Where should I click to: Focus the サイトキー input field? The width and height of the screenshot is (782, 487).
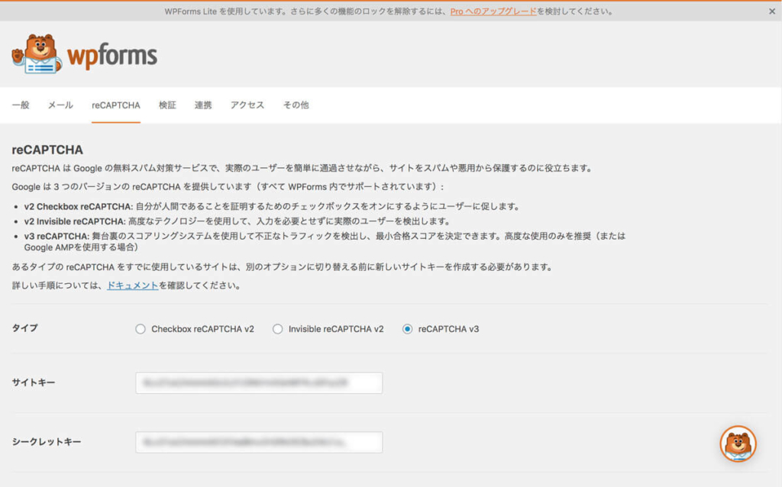tap(259, 383)
